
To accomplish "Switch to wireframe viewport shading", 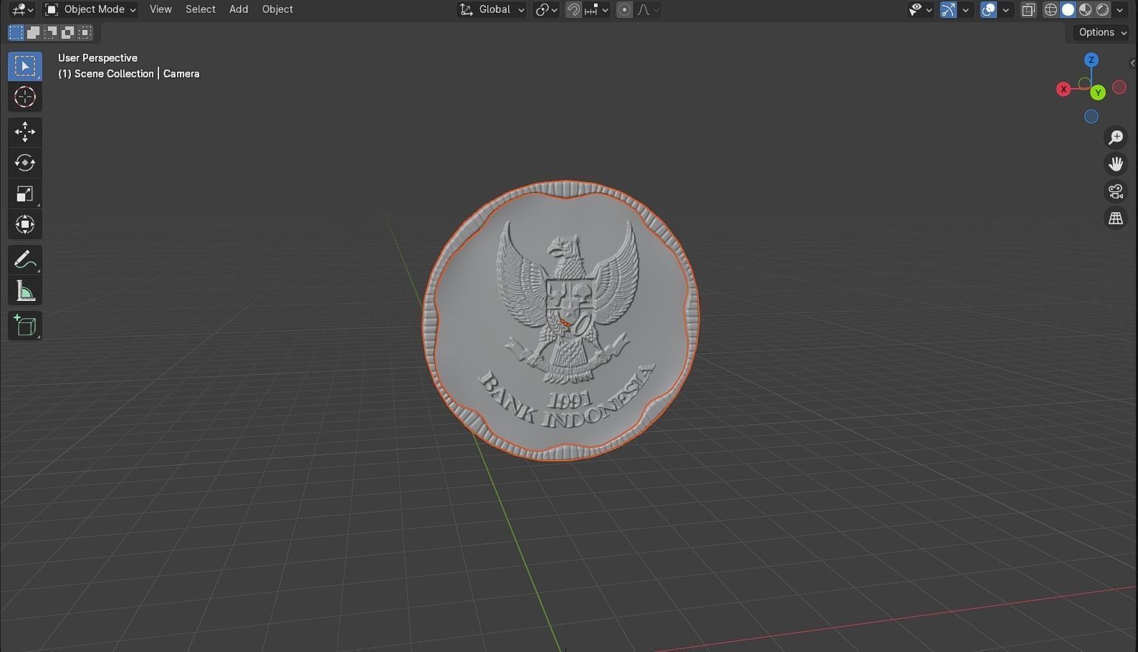I will click(1051, 10).
